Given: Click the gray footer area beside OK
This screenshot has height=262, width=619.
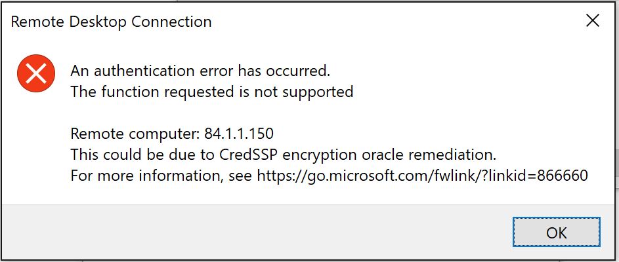Looking at the screenshot, I should (257, 232).
